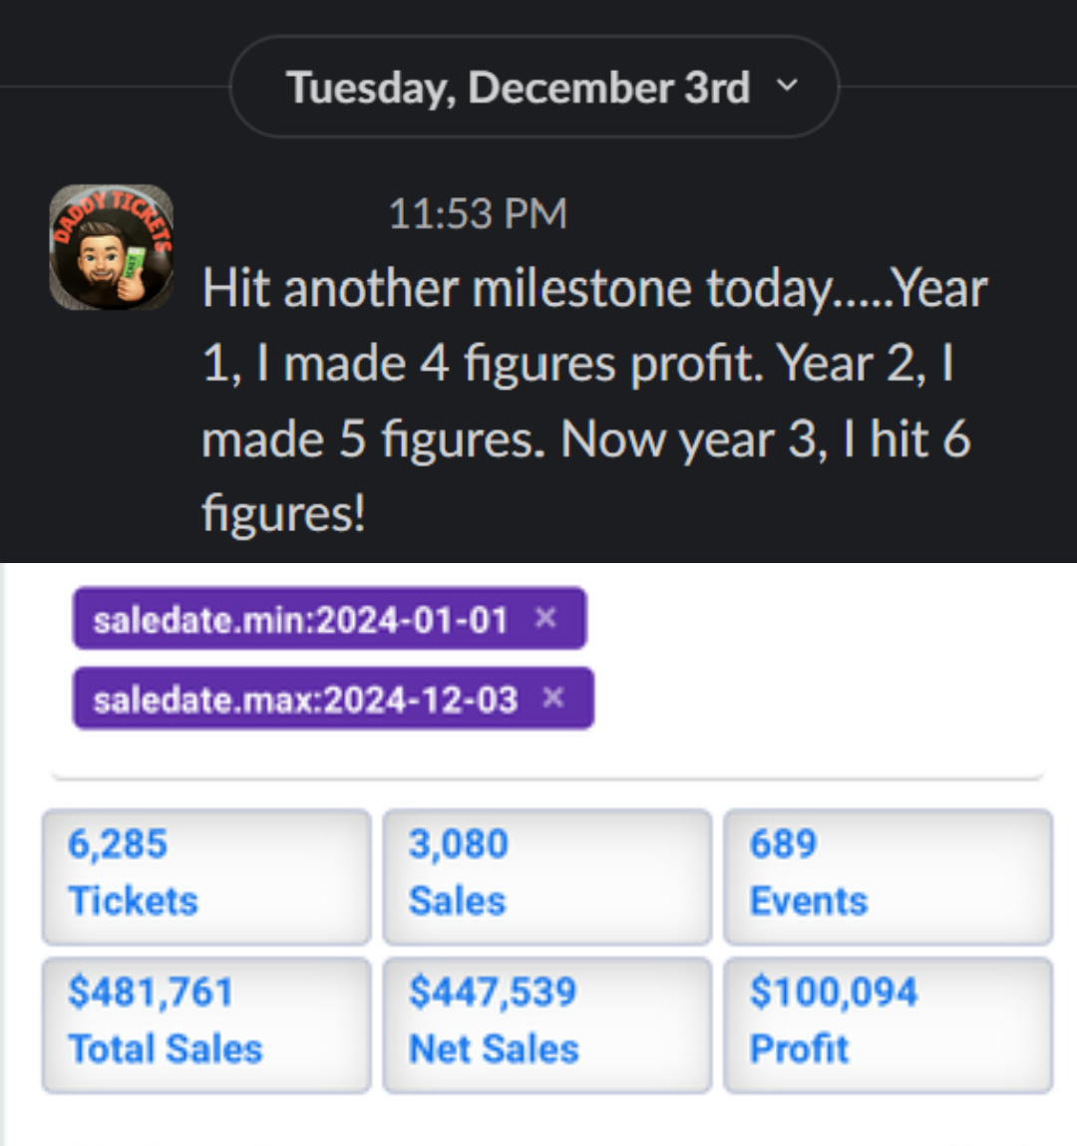Remove the saledate.max filter chip
The width and height of the screenshot is (1077, 1146).
pyautogui.click(x=553, y=699)
